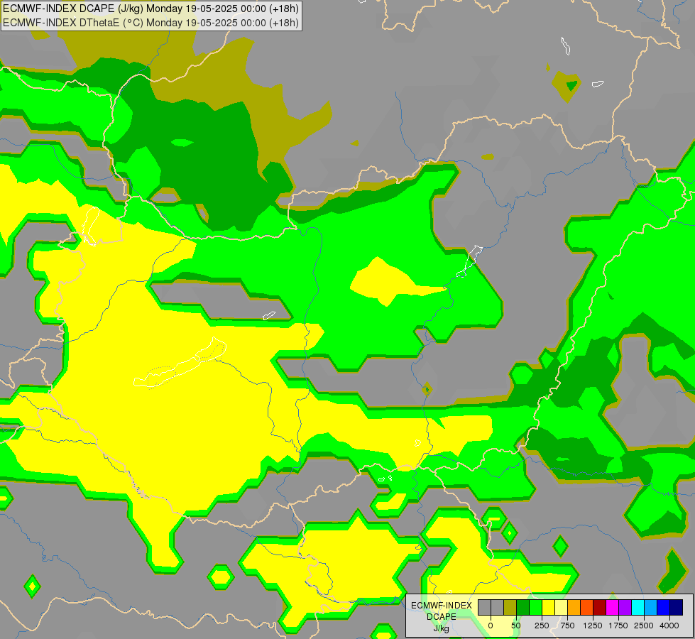This screenshot has height=639, width=695.
Task: Click the legend value 1250
Action: (593, 626)
